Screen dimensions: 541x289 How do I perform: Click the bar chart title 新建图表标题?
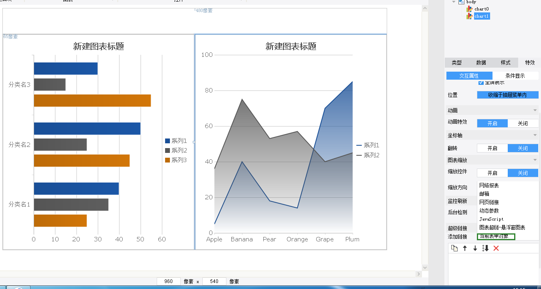pos(99,46)
